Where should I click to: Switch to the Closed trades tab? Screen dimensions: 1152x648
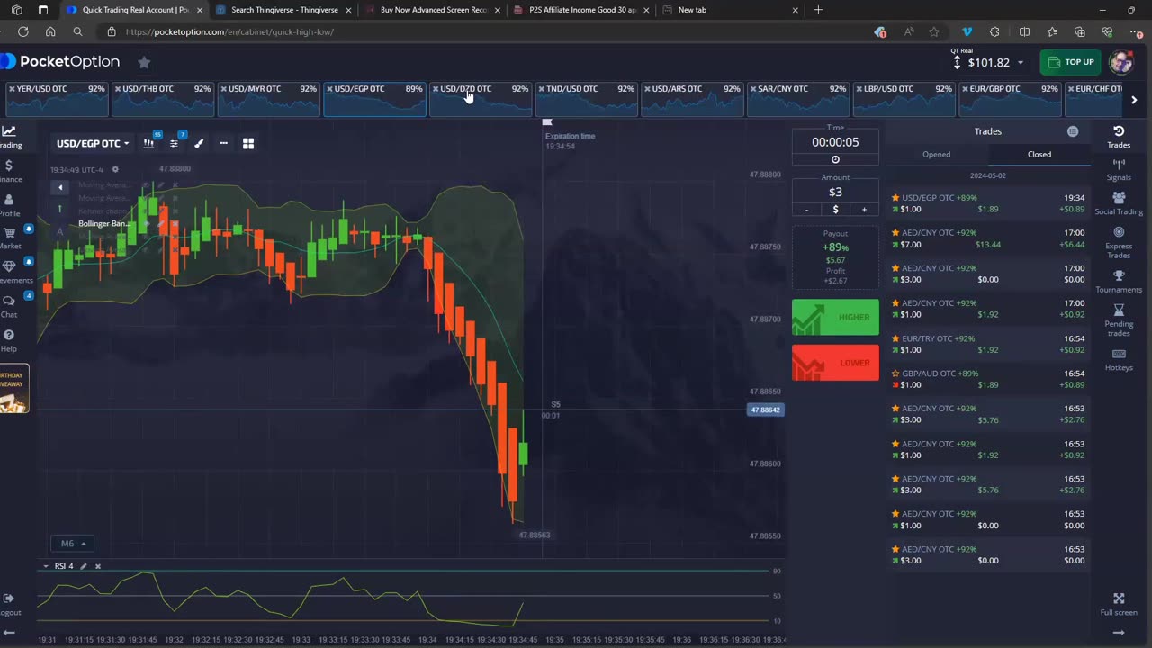click(x=1039, y=154)
